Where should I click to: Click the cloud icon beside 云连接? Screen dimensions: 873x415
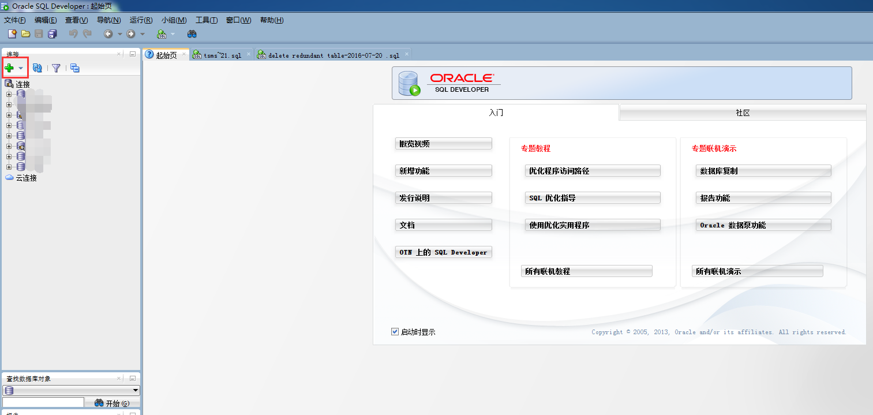click(x=9, y=178)
